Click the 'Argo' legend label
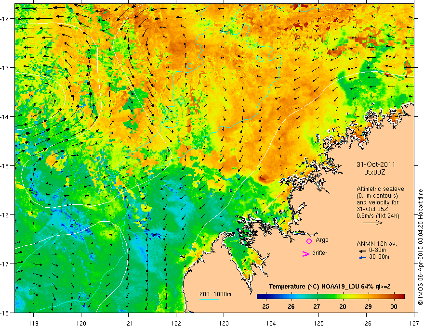The height and width of the screenshot is (327, 424). pyautogui.click(x=322, y=240)
